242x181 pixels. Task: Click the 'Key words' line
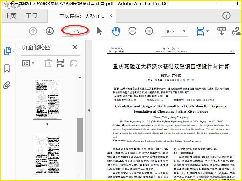(157, 141)
